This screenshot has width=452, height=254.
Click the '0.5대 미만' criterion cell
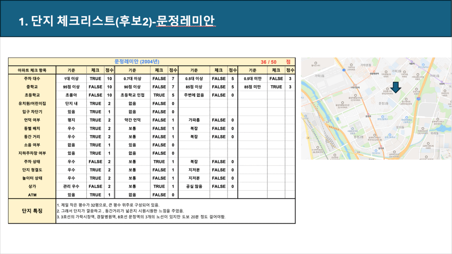253,79
